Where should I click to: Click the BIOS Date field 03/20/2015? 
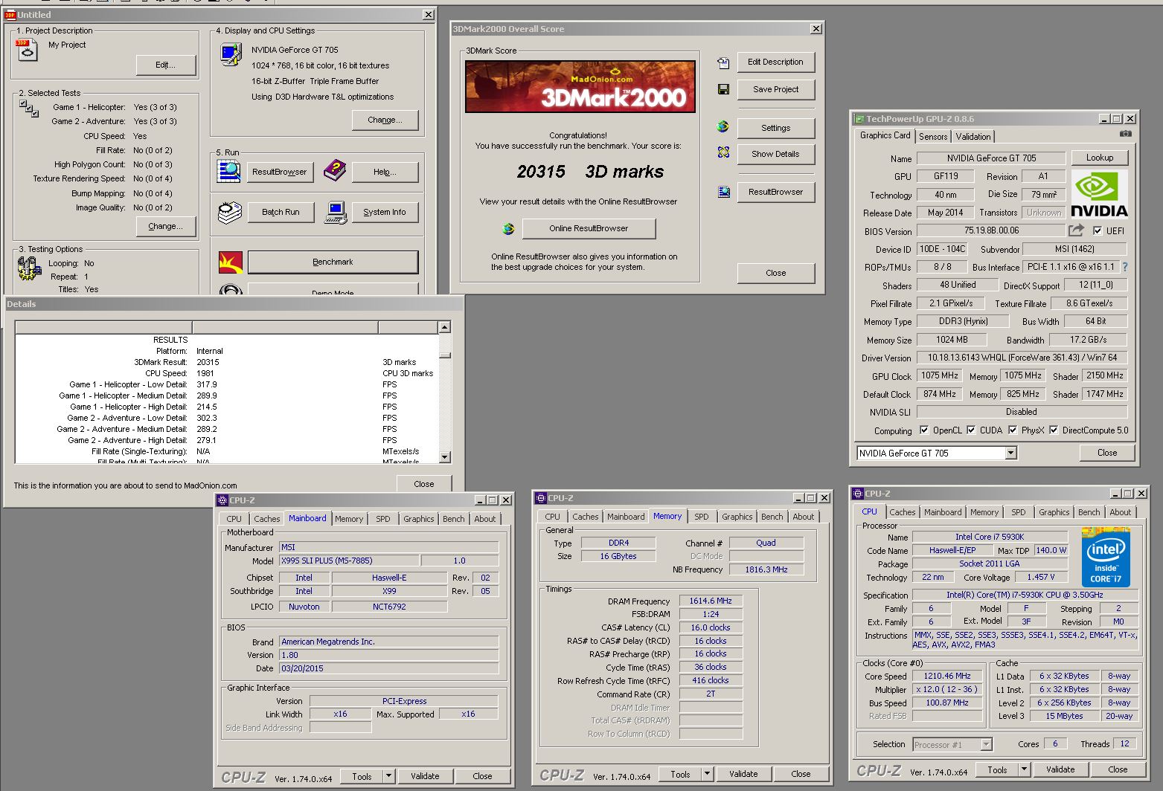pos(388,668)
